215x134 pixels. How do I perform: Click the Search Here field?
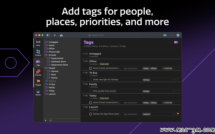click(x=113, y=35)
